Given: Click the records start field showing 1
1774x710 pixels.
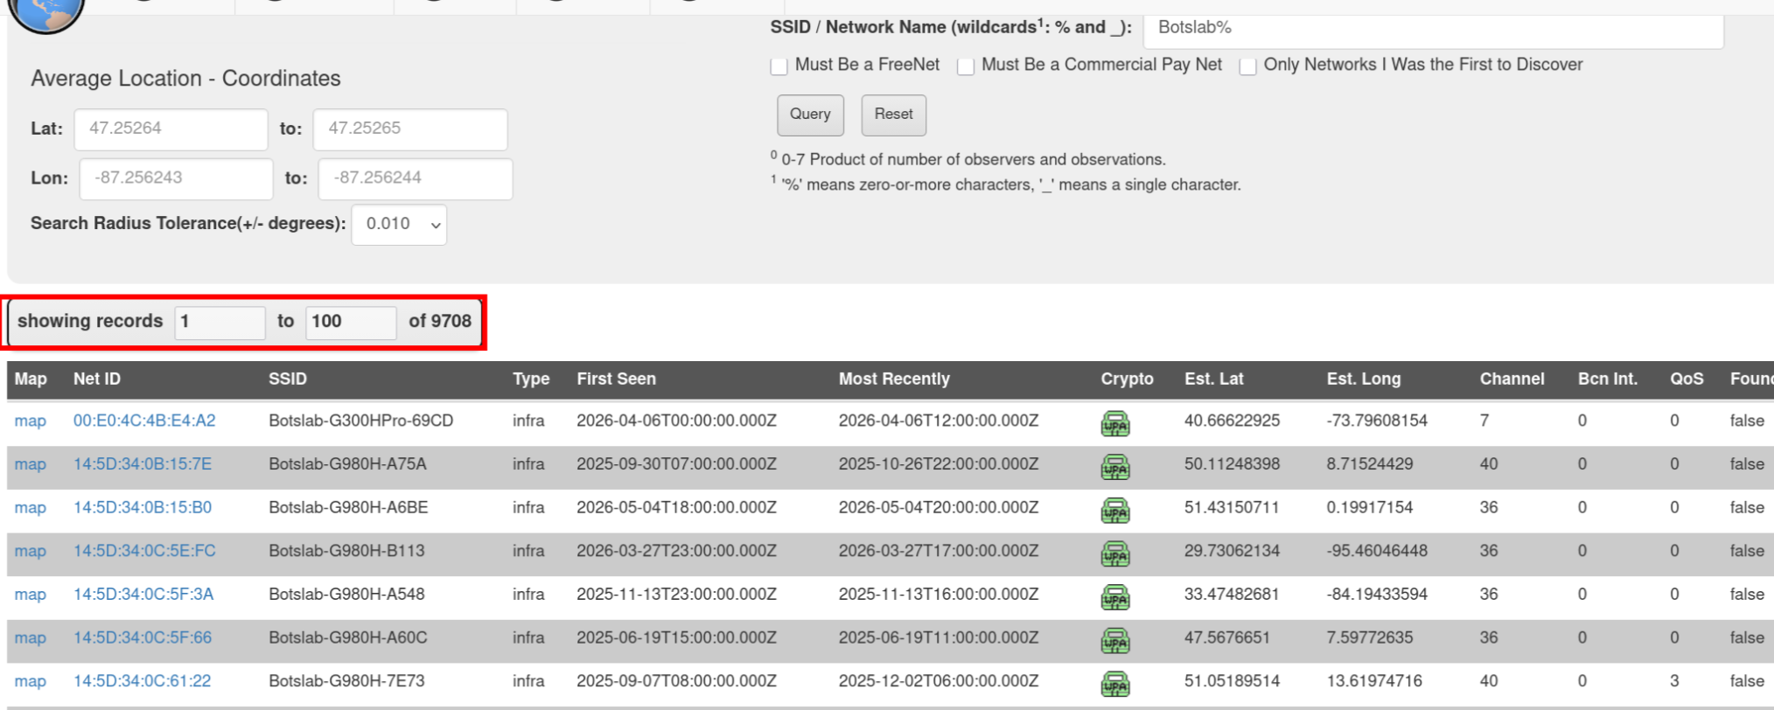Looking at the screenshot, I should [x=220, y=323].
